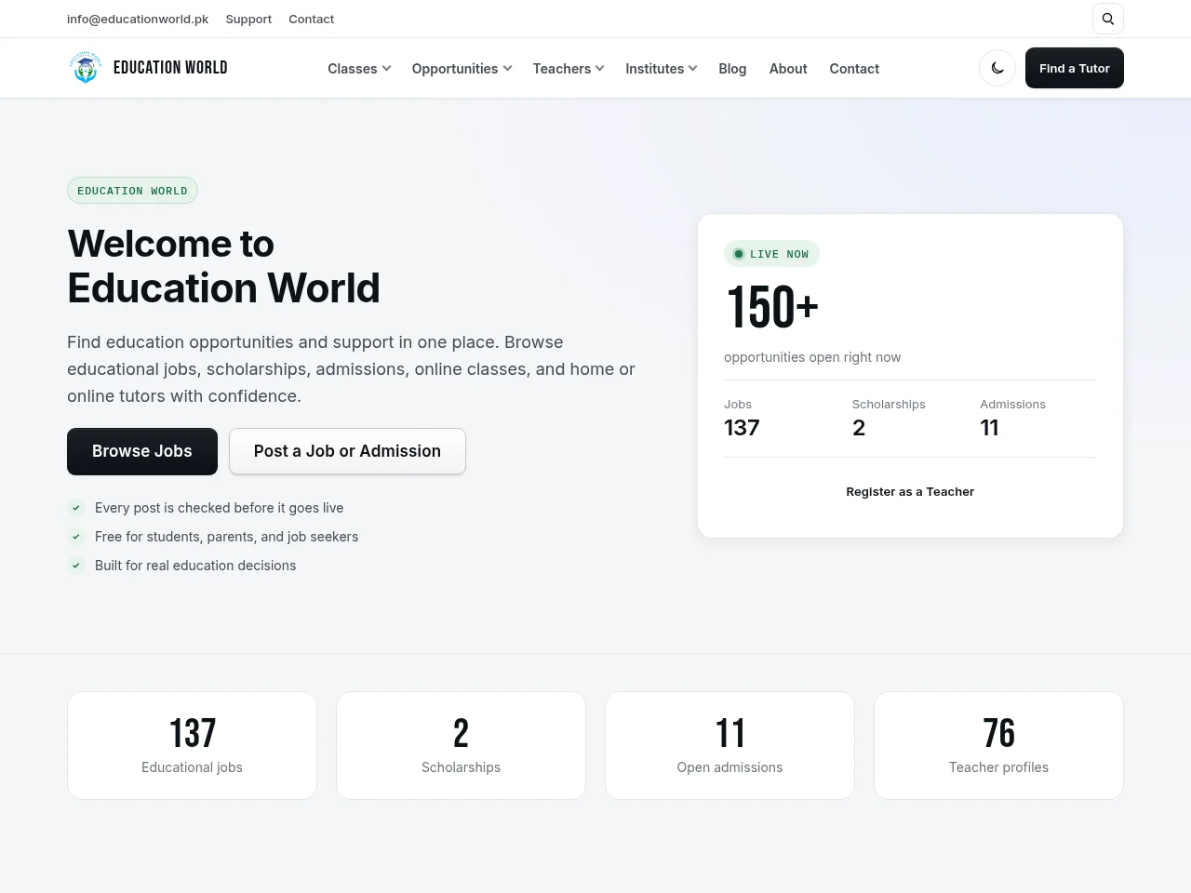Select the 11 Open admissions card

[729, 745]
